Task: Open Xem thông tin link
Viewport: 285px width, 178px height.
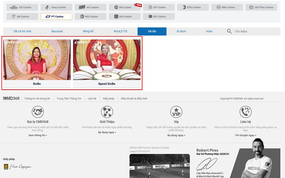Action: [38, 135]
